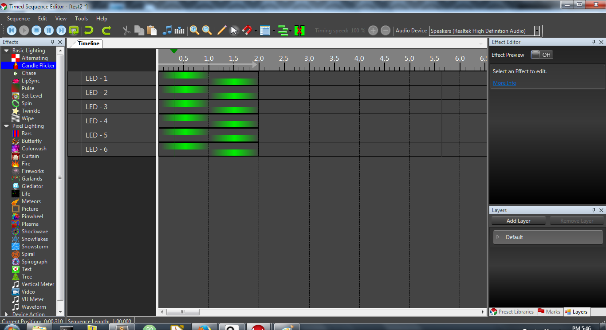Screen dimensions: 606x330
Task: Open the Audio Device dropdown
Action: pyautogui.click(x=537, y=31)
